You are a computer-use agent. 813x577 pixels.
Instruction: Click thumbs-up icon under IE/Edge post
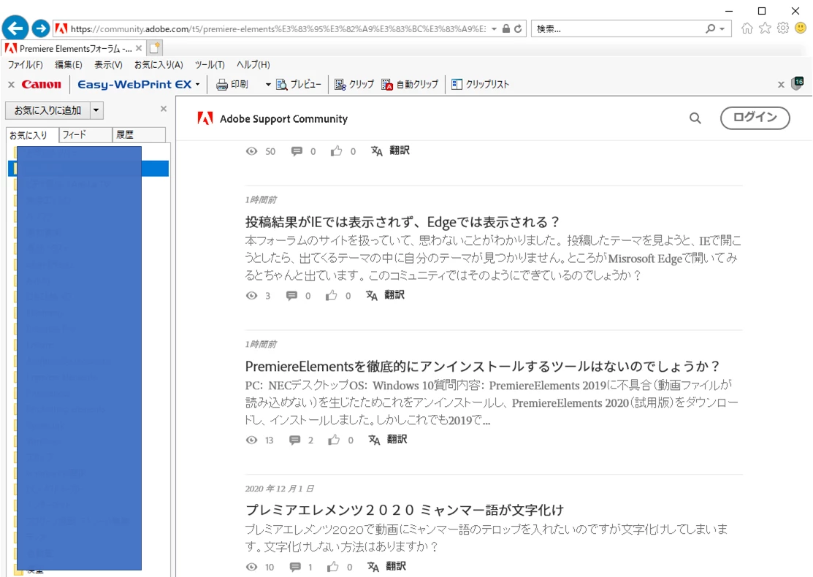(x=332, y=296)
